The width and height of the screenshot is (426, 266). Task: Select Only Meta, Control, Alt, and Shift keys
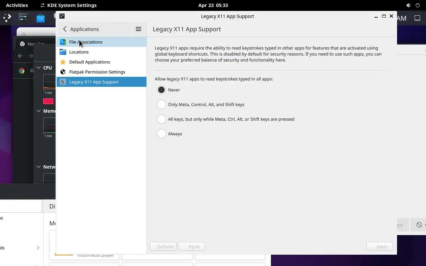(161, 104)
